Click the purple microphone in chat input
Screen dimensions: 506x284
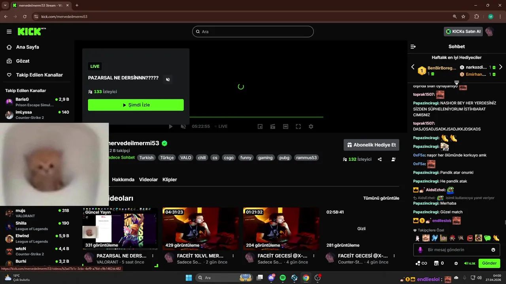point(420,250)
